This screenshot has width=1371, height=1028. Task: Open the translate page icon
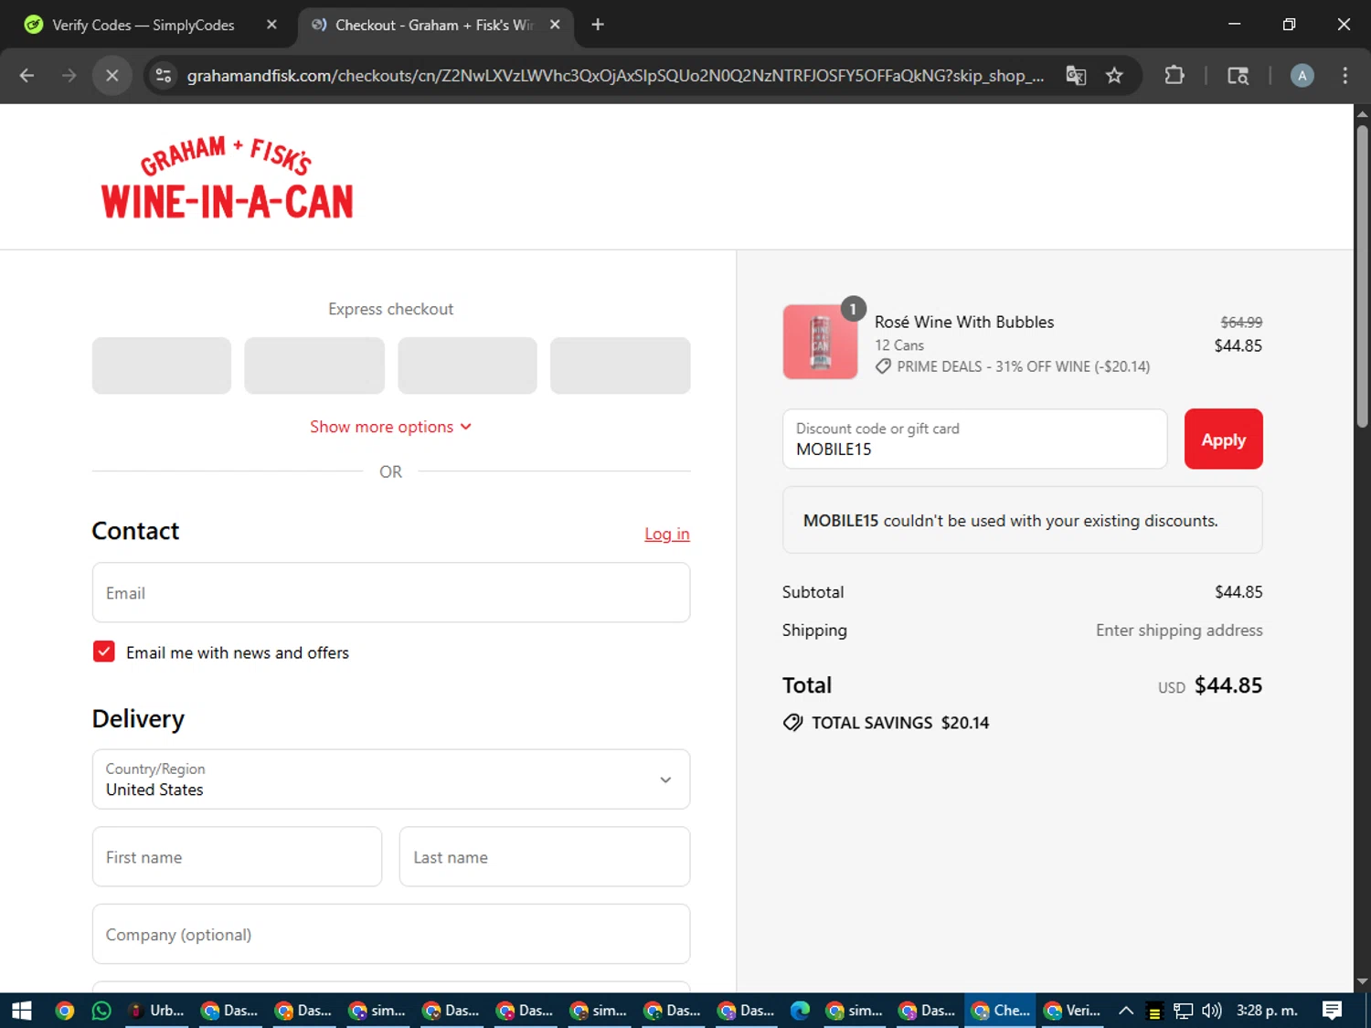click(x=1076, y=76)
